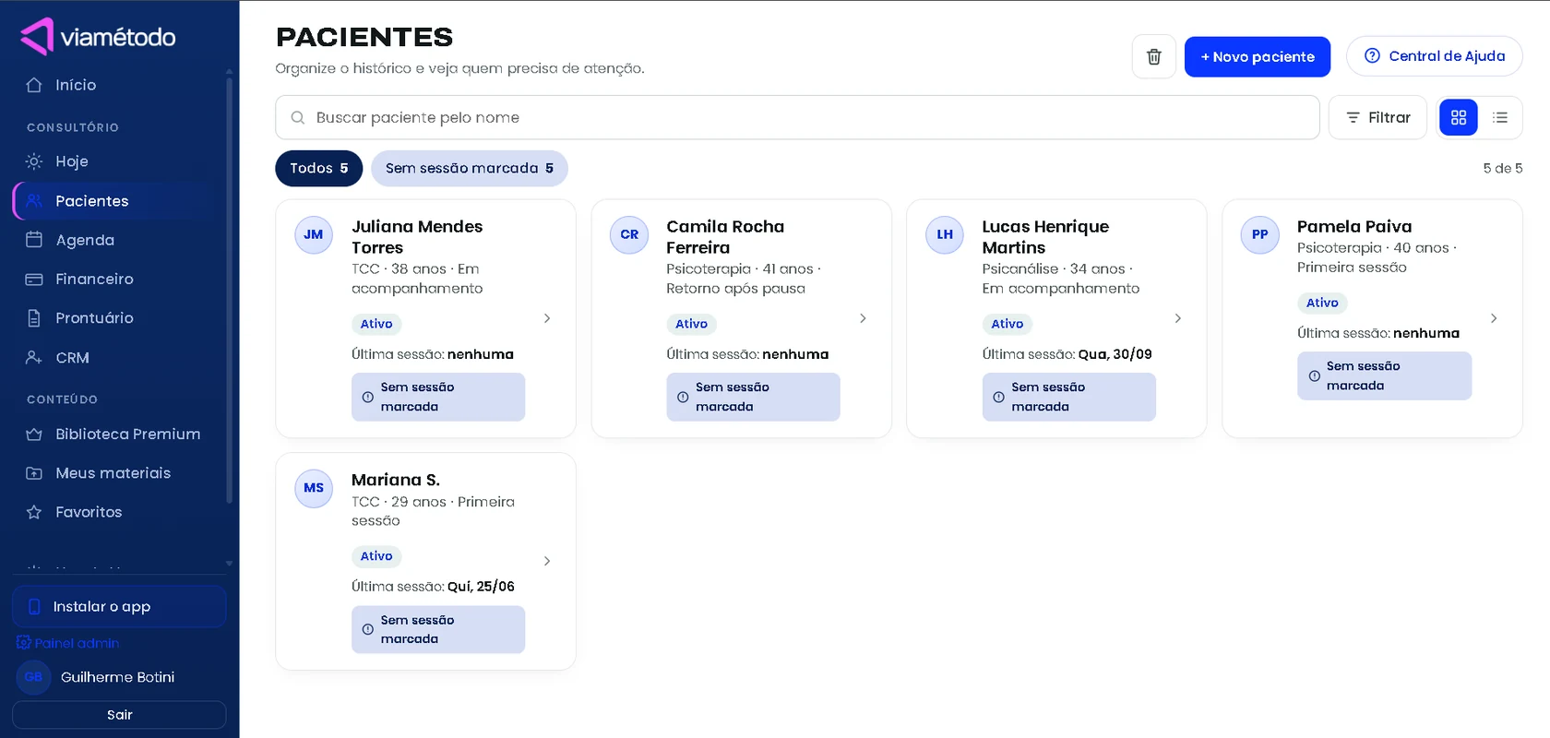Expand Juliana Mendes Torres card chevron
Screen dimensions: 1550x738
(547, 318)
